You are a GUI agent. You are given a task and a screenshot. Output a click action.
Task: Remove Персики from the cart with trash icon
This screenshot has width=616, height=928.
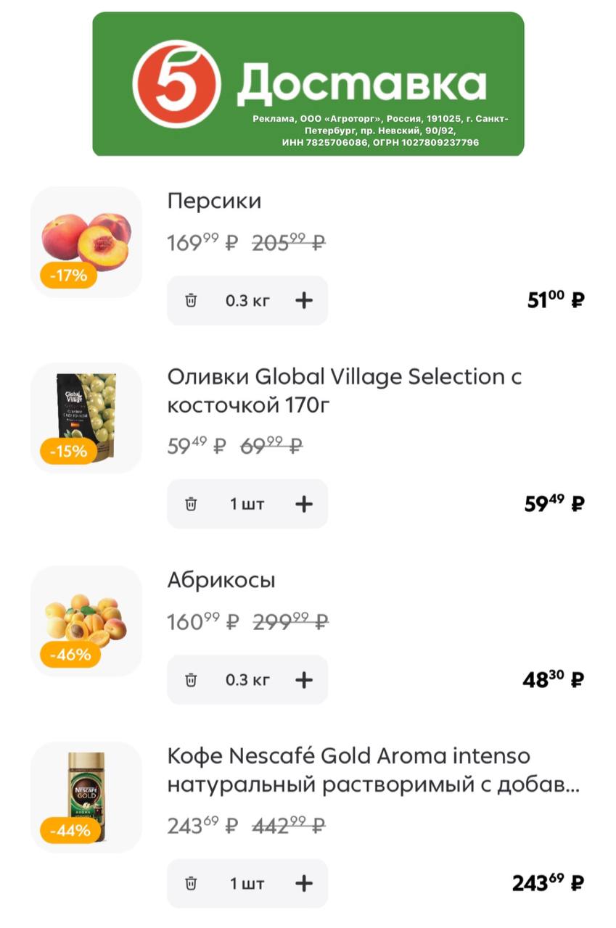coord(191,300)
